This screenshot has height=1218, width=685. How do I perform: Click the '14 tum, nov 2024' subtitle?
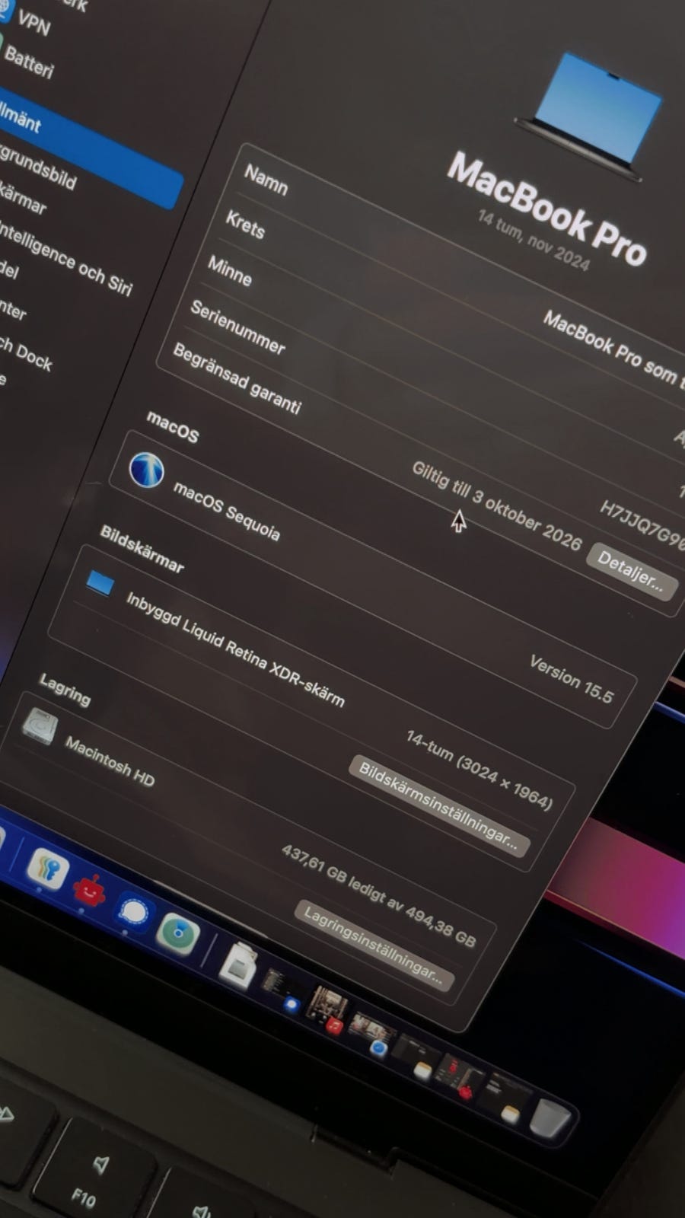534,241
